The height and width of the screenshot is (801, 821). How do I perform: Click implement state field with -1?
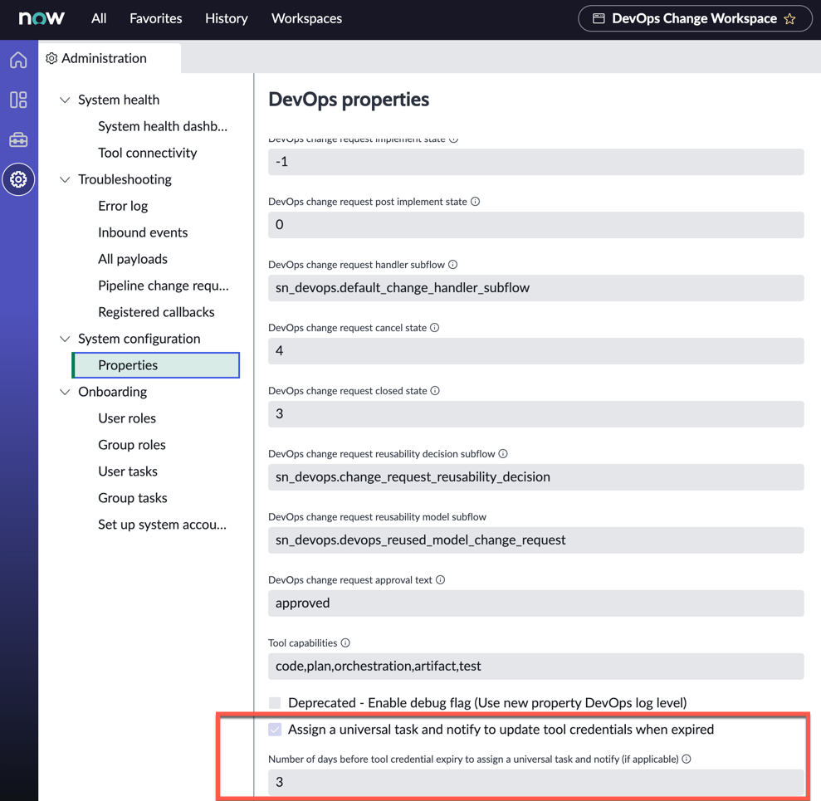[535, 162]
